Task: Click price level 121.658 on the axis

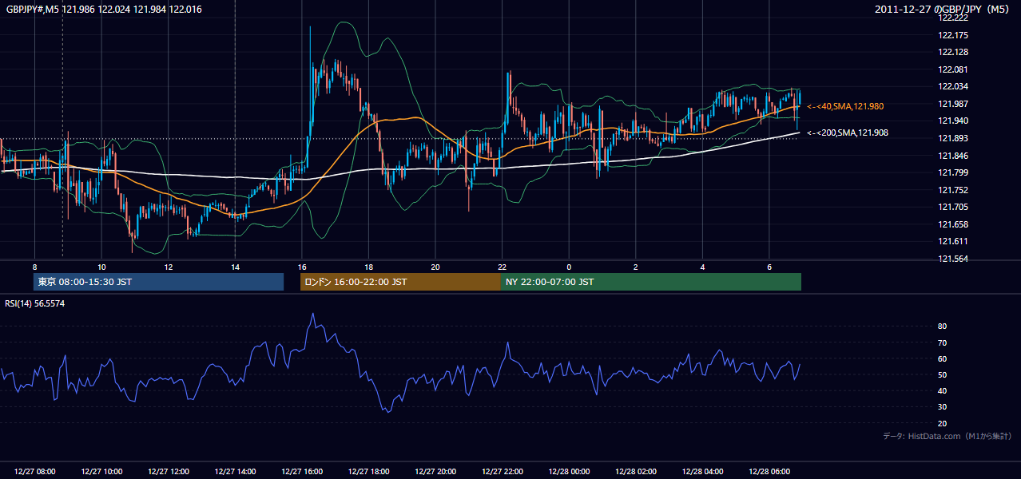Action: [954, 224]
